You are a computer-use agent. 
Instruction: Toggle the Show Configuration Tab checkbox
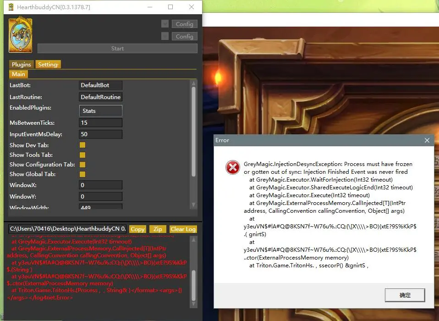point(82,165)
